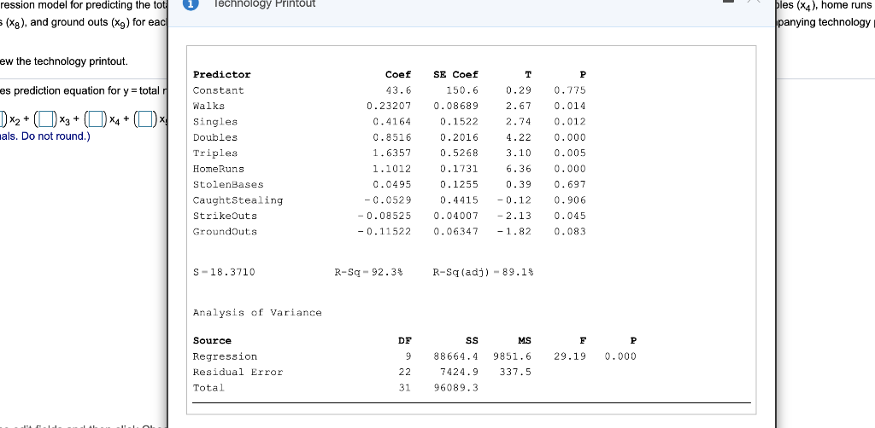Select the HomeRuns row label
Screen dimensions: 875x428
(218, 169)
